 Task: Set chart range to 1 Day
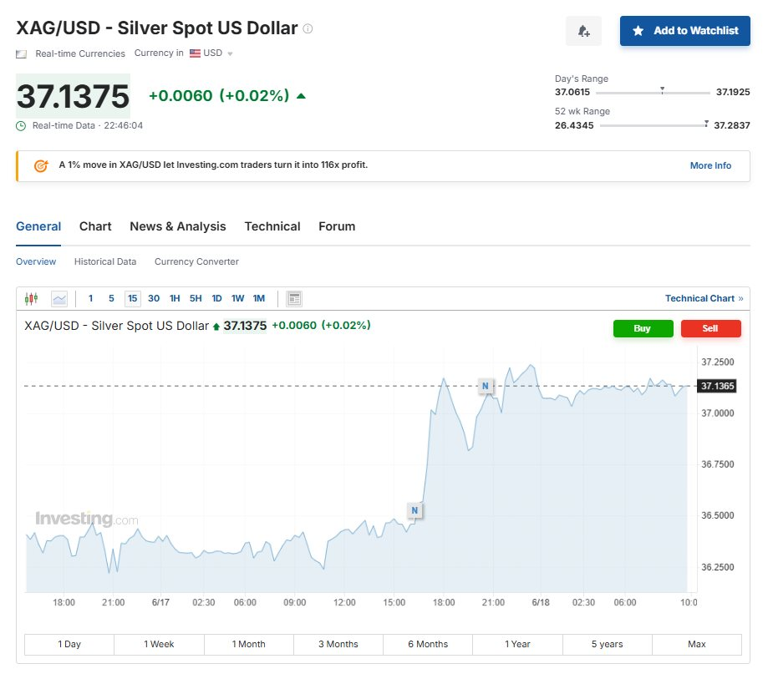click(x=69, y=644)
